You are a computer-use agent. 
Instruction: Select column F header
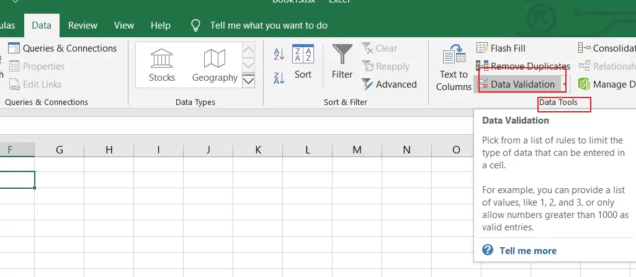[17, 150]
